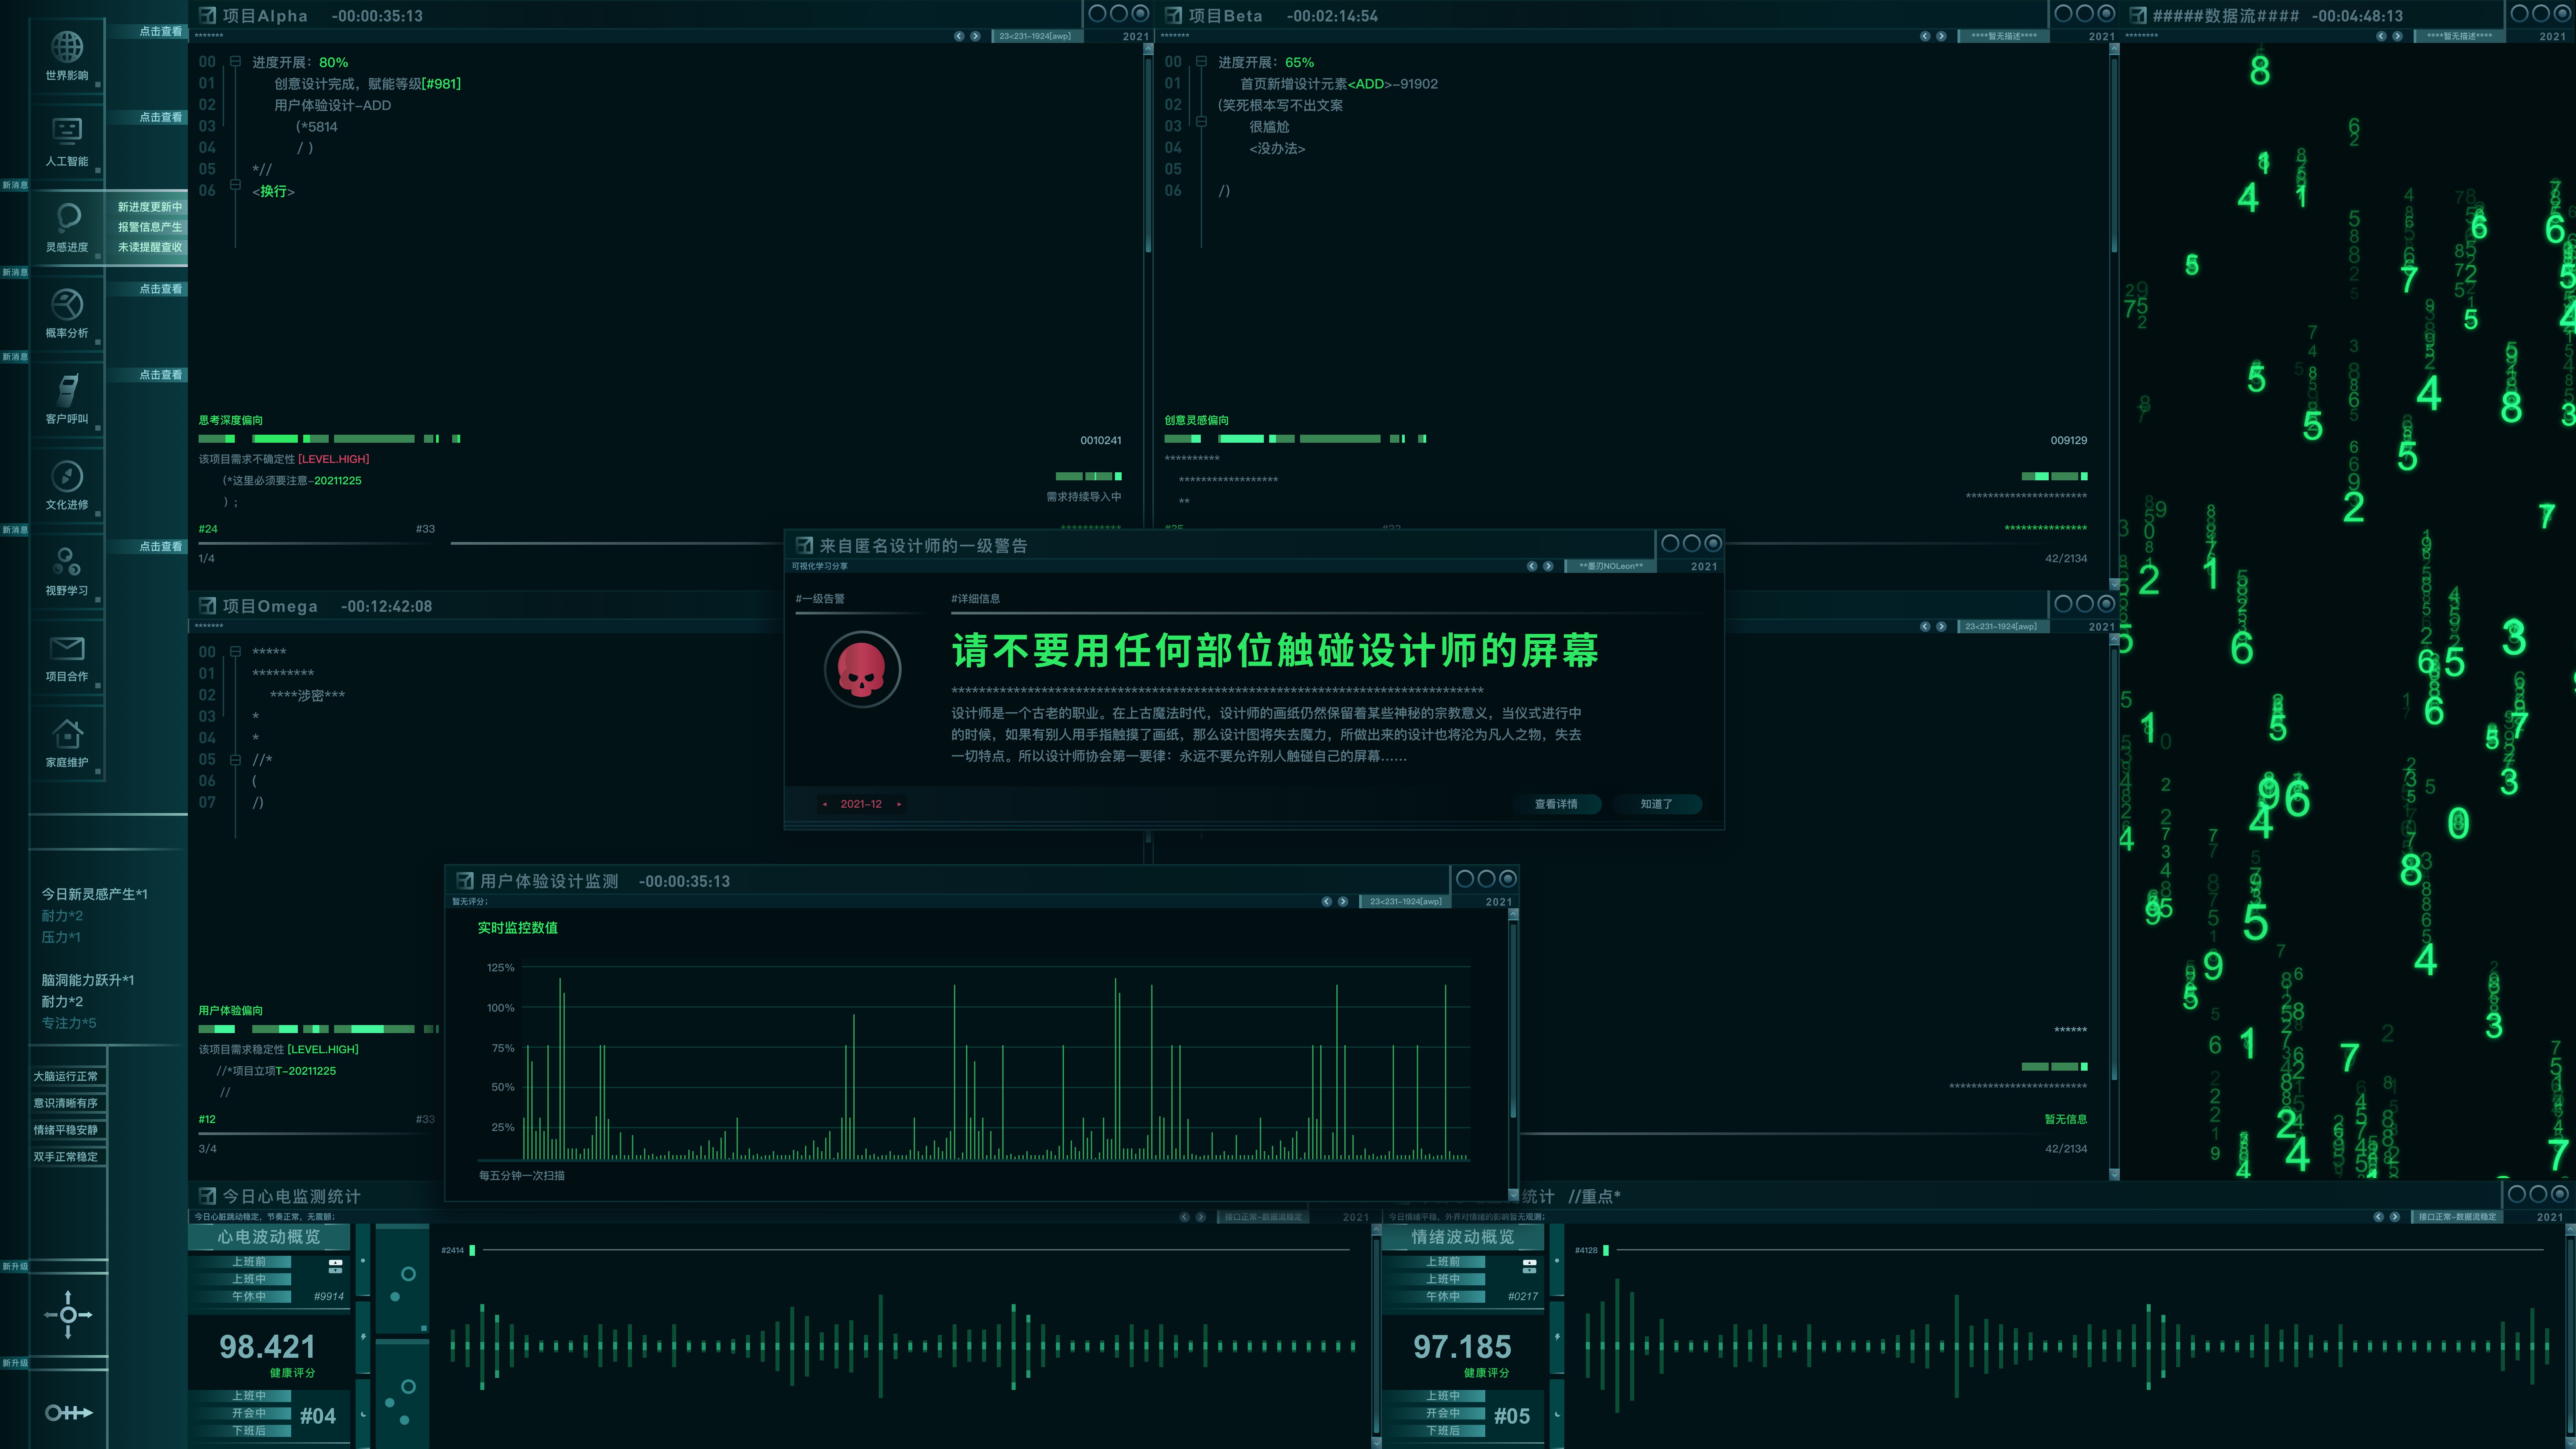2576x1449 pixels.
Task: Select the 报警信息产生 menu entry
Action: (x=150, y=227)
